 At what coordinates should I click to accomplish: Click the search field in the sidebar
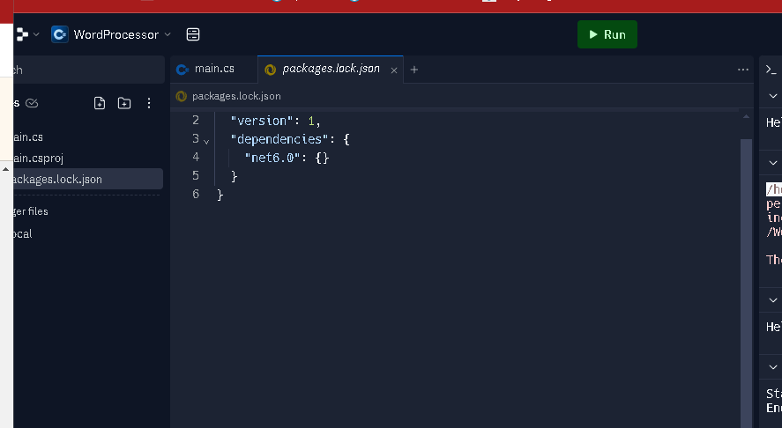click(89, 70)
